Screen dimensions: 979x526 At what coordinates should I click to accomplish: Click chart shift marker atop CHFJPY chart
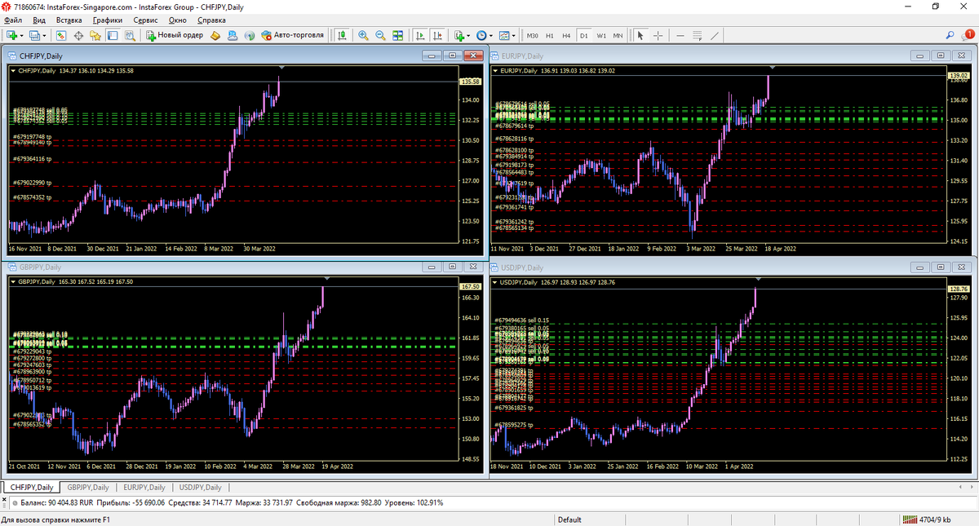281,67
